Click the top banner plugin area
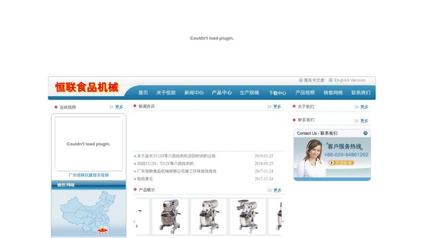The width and height of the screenshot is (424, 238). coord(212,38)
